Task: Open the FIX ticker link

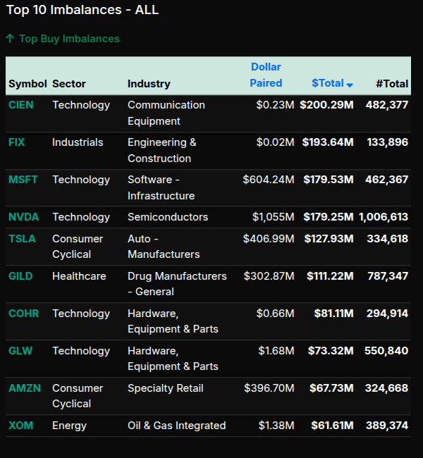Action: click(x=17, y=142)
